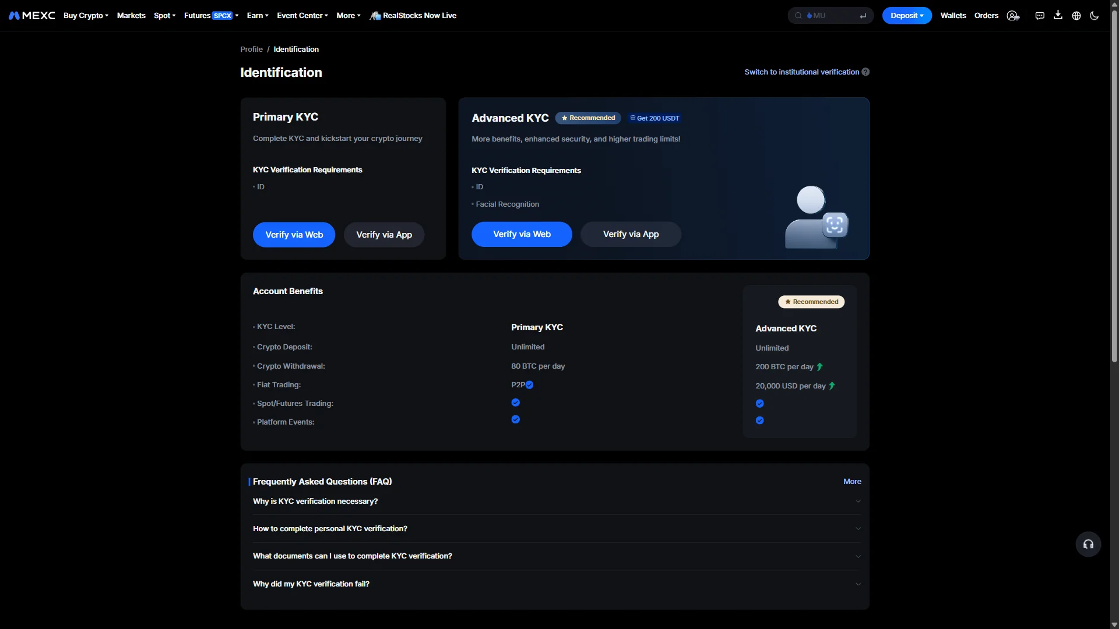Click Primary KYC Platform Events checkmark

tap(516, 420)
